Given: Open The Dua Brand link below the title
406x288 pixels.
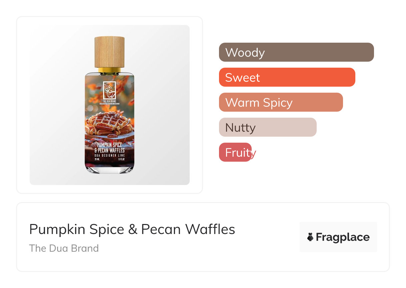Looking at the screenshot, I should pyautogui.click(x=64, y=248).
